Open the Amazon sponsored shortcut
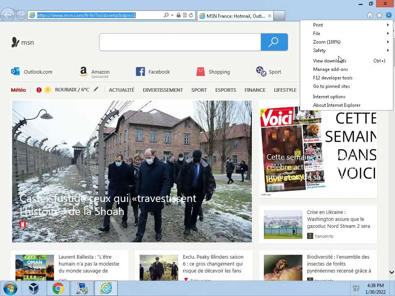 (x=94, y=72)
